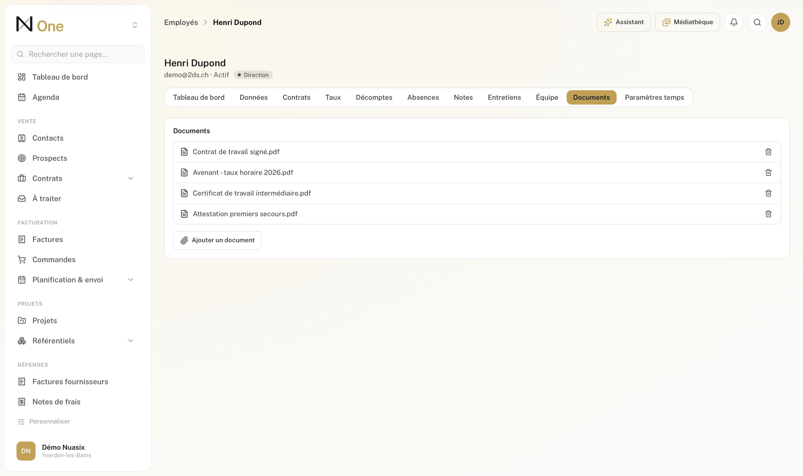The height and width of the screenshot is (476, 803).
Task: Click the search magnifier in the top bar
Action: 757,22
